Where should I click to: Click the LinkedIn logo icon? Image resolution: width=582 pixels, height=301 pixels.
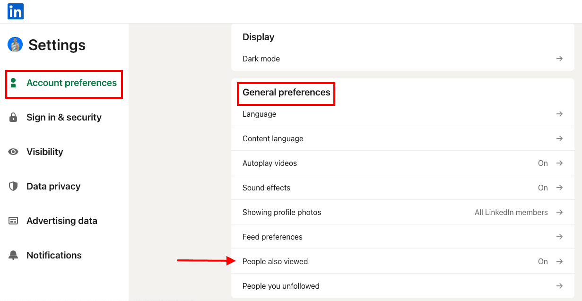point(16,11)
